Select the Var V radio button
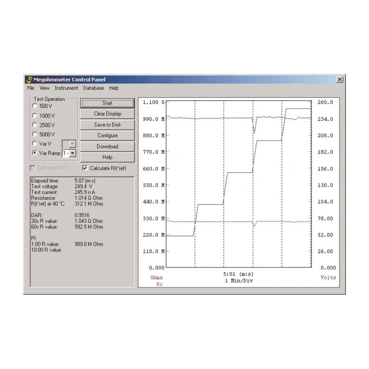369x369 pixels. [35, 143]
